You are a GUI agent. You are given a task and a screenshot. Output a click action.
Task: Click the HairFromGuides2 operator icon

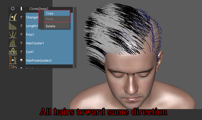(x=13, y=60)
